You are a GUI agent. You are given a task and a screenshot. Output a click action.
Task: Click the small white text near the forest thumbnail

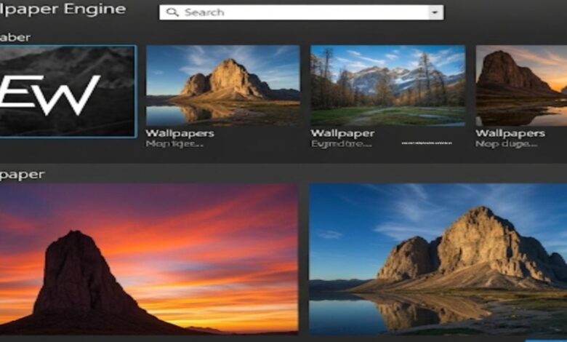pos(433,144)
